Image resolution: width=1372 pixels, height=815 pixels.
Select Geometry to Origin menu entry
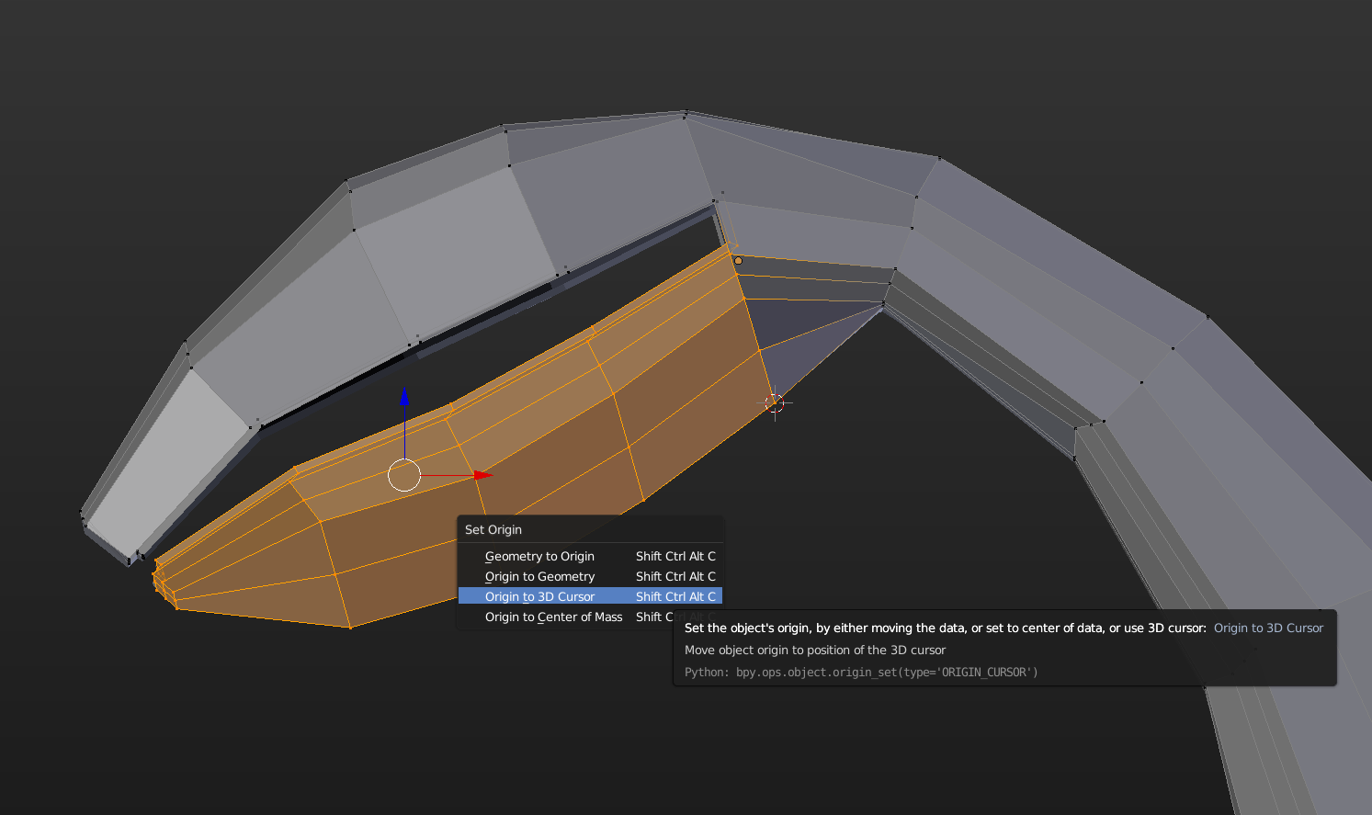pyautogui.click(x=590, y=556)
